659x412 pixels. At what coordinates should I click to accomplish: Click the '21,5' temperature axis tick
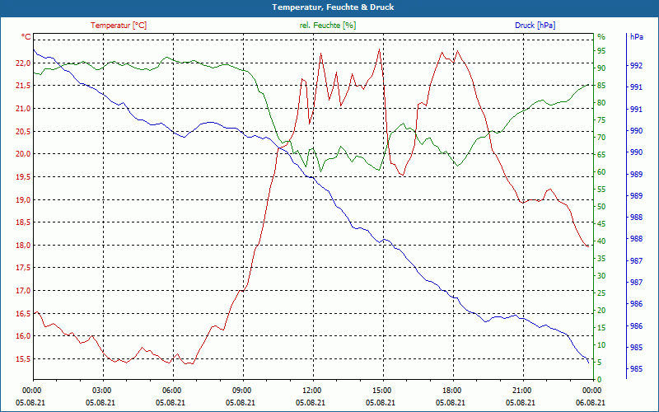[x=23, y=86]
